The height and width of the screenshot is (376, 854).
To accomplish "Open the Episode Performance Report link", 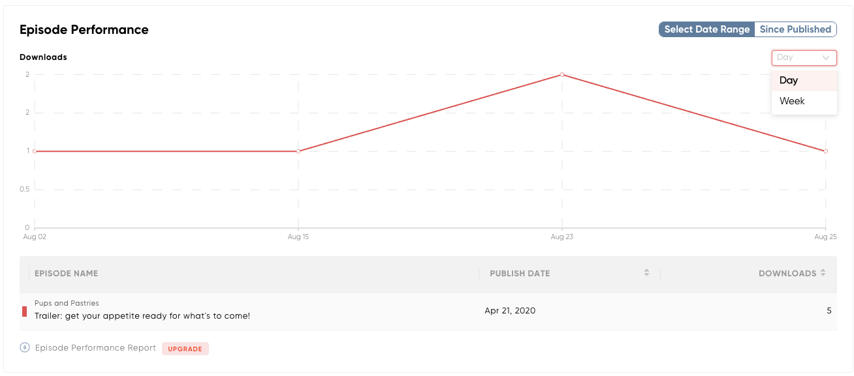I will 95,348.
